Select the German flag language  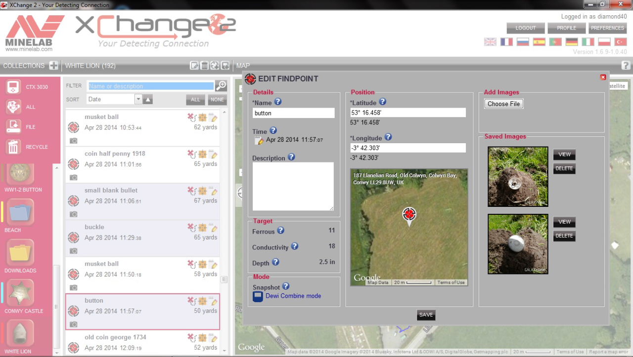point(572,42)
